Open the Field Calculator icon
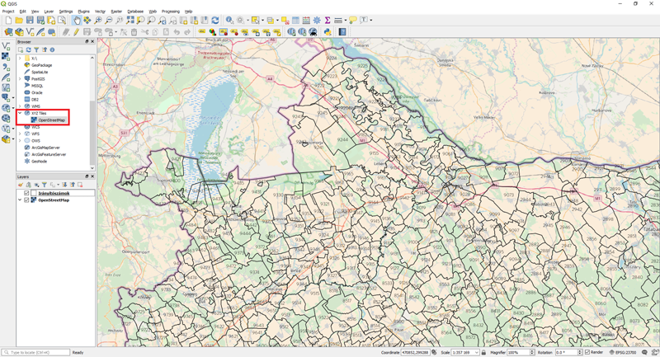The width and height of the screenshot is (660, 357). point(306,20)
